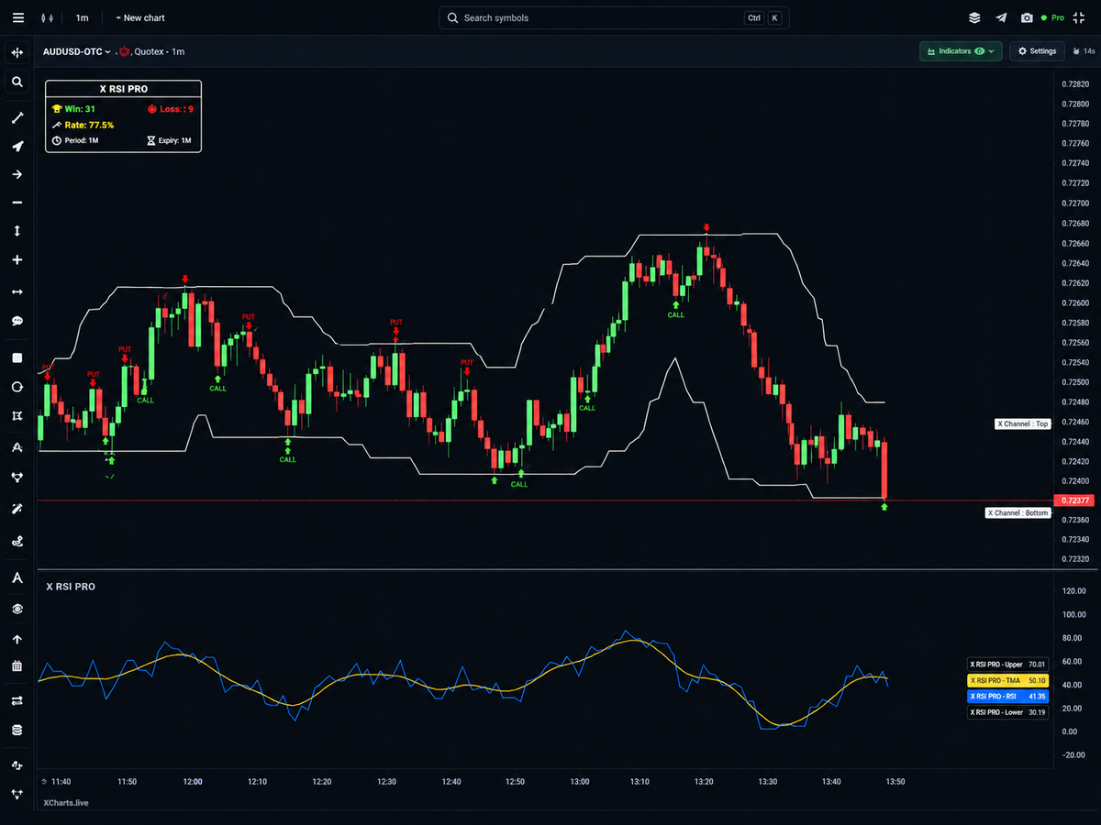The height and width of the screenshot is (825, 1101).
Task: Open the Indicators dropdown button
Action: click(962, 51)
